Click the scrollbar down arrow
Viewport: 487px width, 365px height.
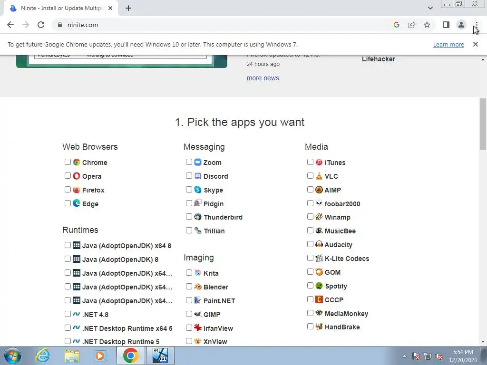click(483, 341)
